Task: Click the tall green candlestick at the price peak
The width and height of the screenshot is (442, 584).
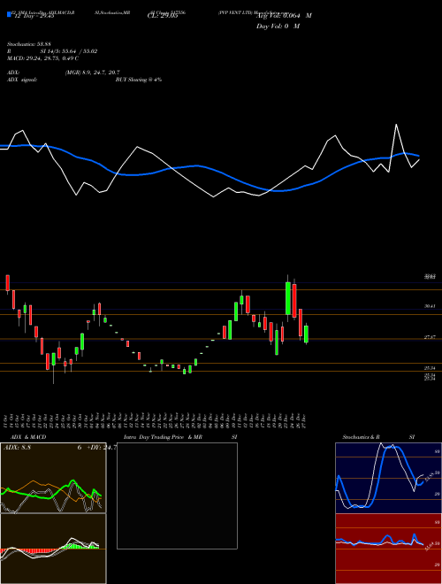Action: [x=288, y=298]
